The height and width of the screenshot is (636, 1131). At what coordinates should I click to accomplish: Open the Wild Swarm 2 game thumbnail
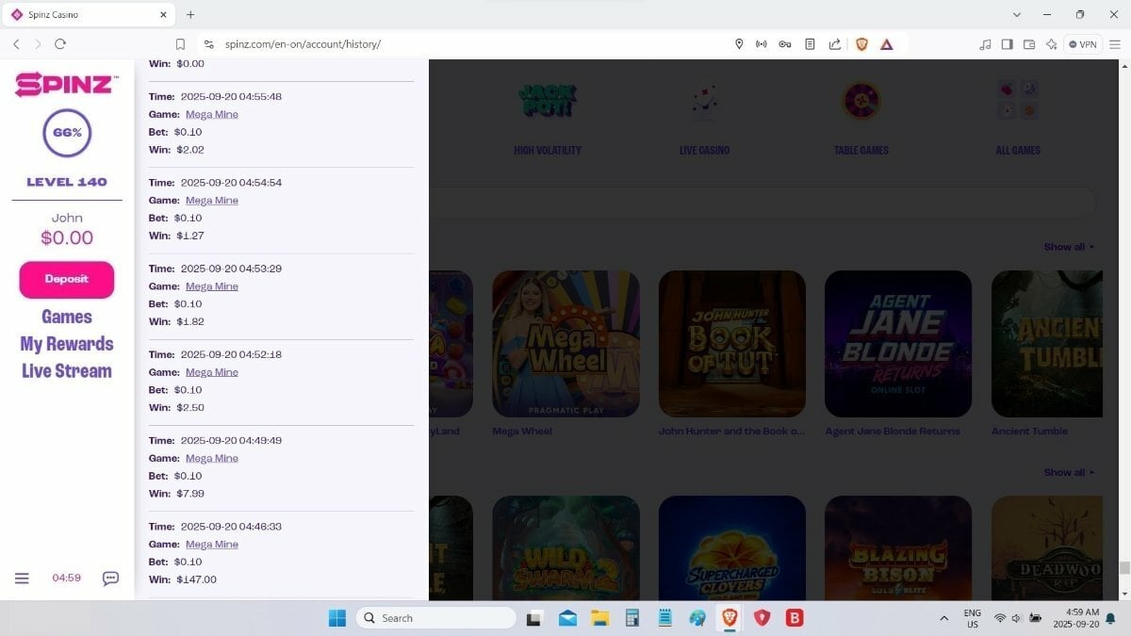coord(565,548)
